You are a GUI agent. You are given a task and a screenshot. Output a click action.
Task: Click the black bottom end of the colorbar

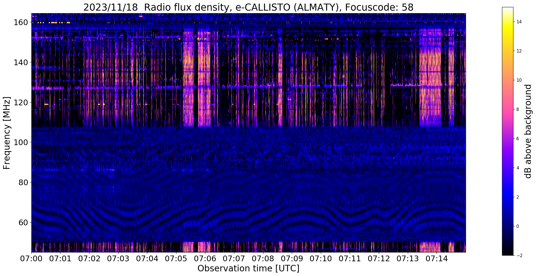pos(508,253)
